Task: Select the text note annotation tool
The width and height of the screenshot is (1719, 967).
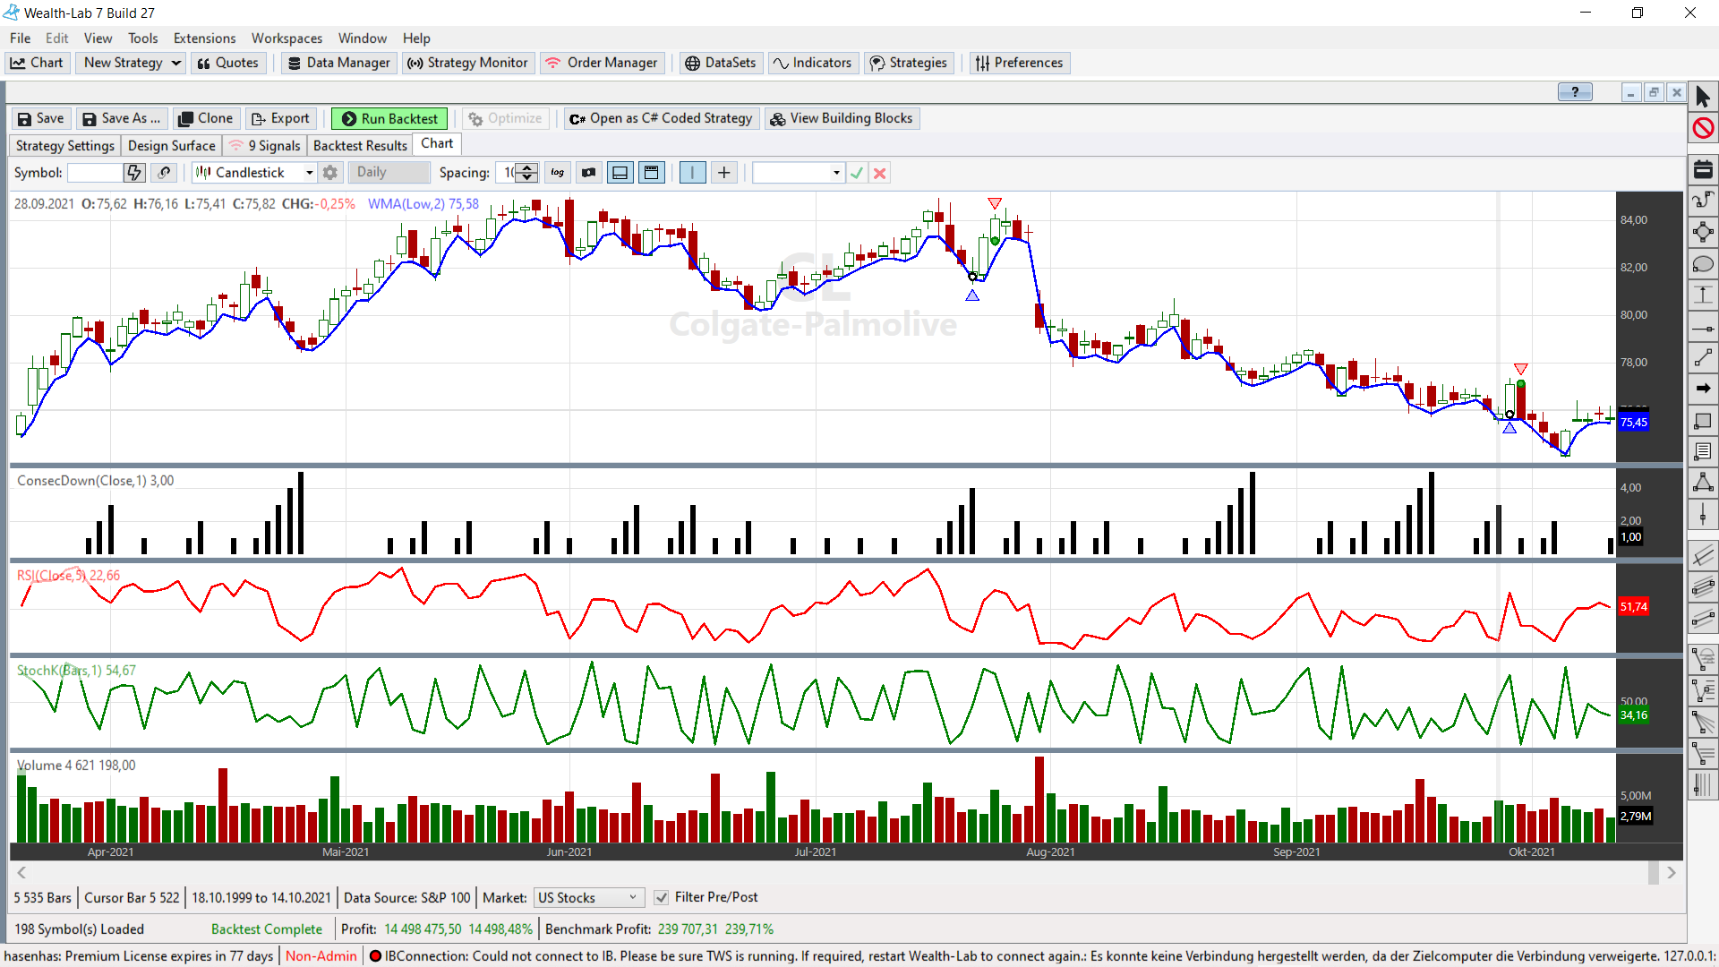Action: (1704, 451)
